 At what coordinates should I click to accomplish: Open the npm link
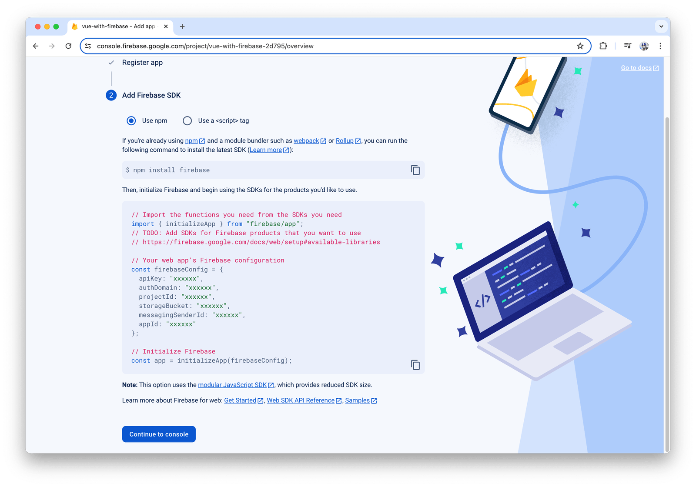[195, 141]
